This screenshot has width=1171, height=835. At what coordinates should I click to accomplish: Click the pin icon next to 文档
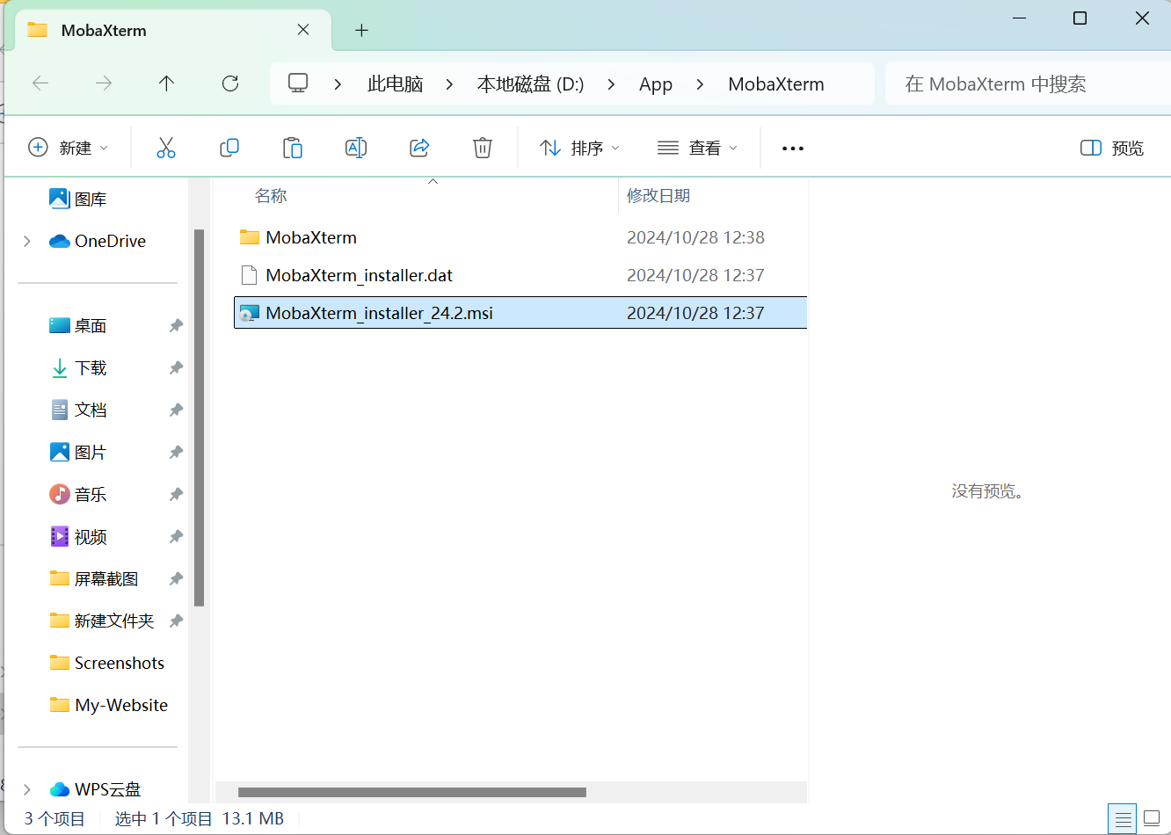[176, 410]
